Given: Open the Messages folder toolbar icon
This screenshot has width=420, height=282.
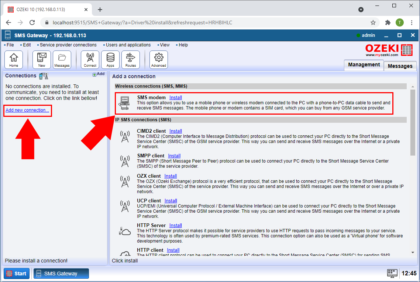Looking at the screenshot, I should pos(62,60).
